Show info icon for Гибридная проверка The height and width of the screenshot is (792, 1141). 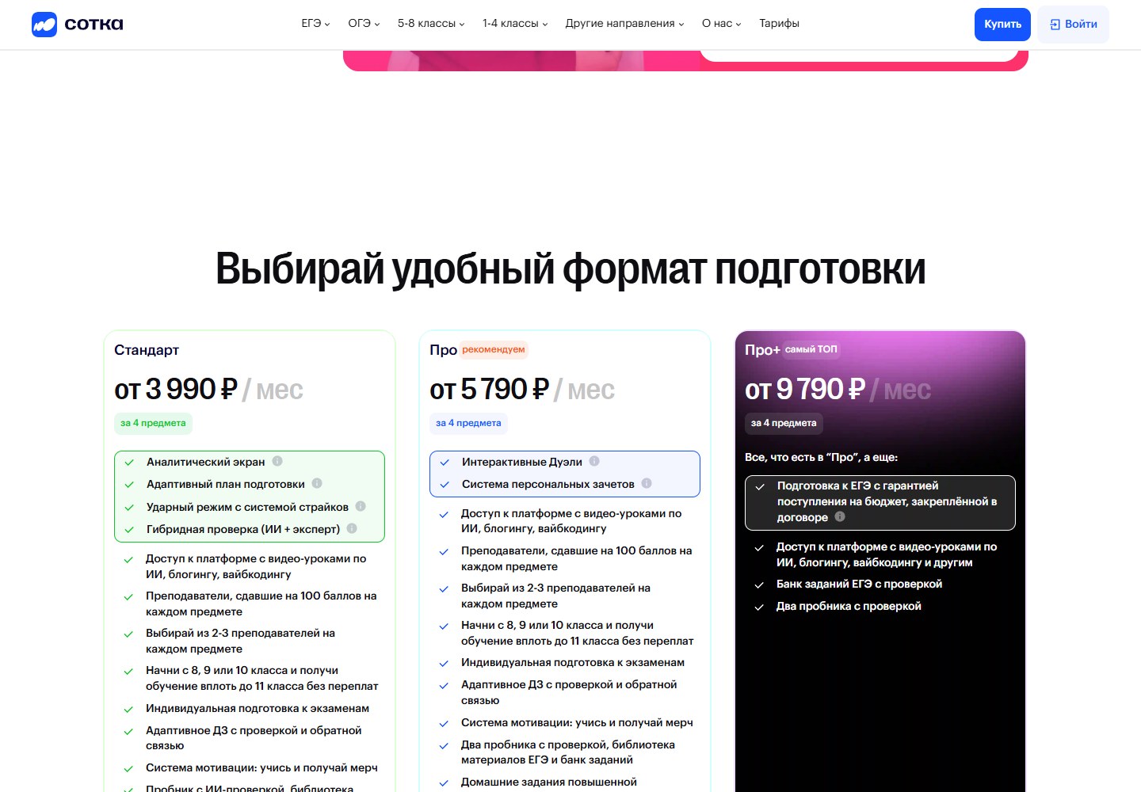coord(352,528)
